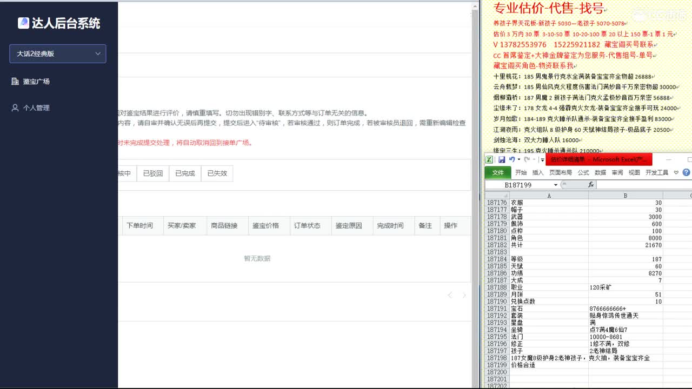Open the 鉴宝广场 building icon
The image size is (692, 389).
point(15,81)
